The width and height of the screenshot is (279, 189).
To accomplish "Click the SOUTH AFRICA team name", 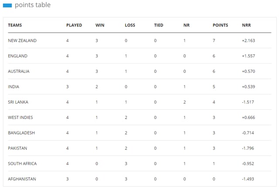I will click(x=22, y=164).
